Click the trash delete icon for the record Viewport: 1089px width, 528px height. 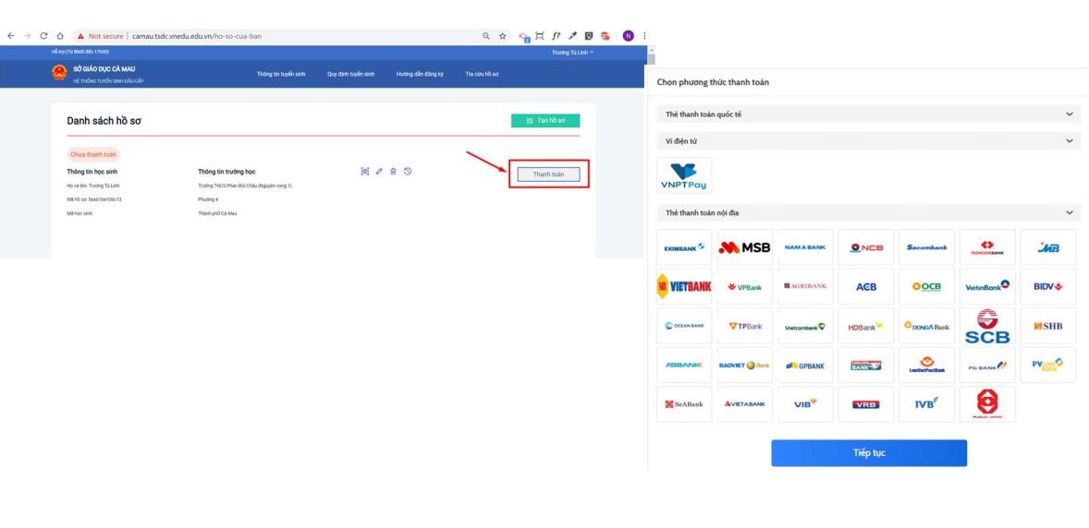[393, 172]
